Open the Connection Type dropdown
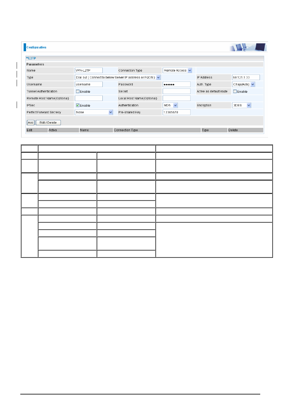The width and height of the screenshot is (289, 409). [x=177, y=70]
